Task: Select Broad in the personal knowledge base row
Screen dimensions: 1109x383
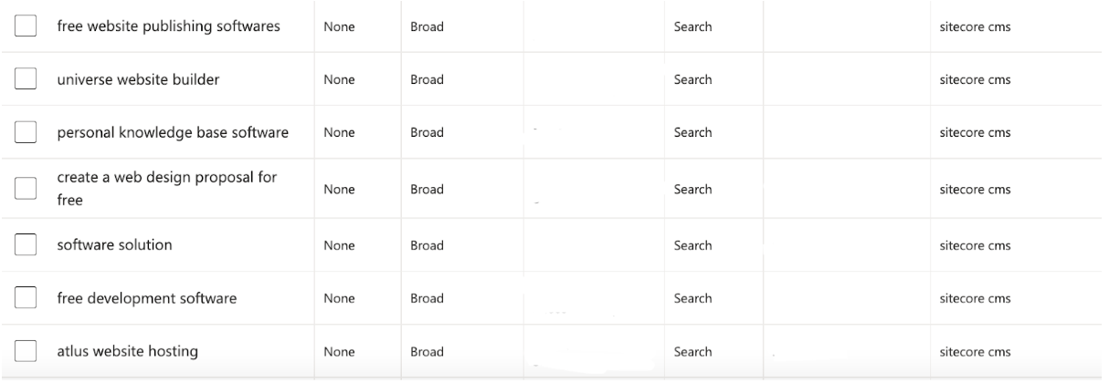Action: [x=427, y=132]
